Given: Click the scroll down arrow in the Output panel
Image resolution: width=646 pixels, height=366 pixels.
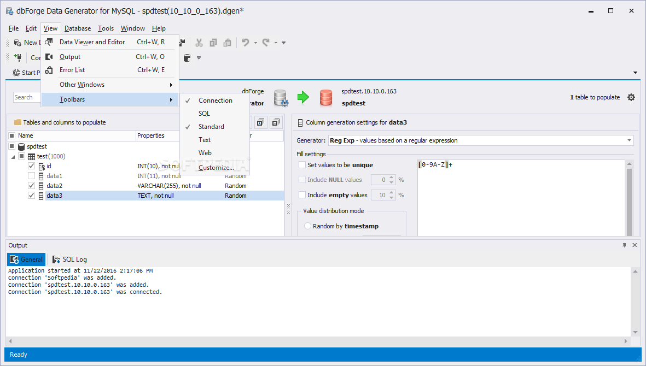Looking at the screenshot, I should pos(635,332).
